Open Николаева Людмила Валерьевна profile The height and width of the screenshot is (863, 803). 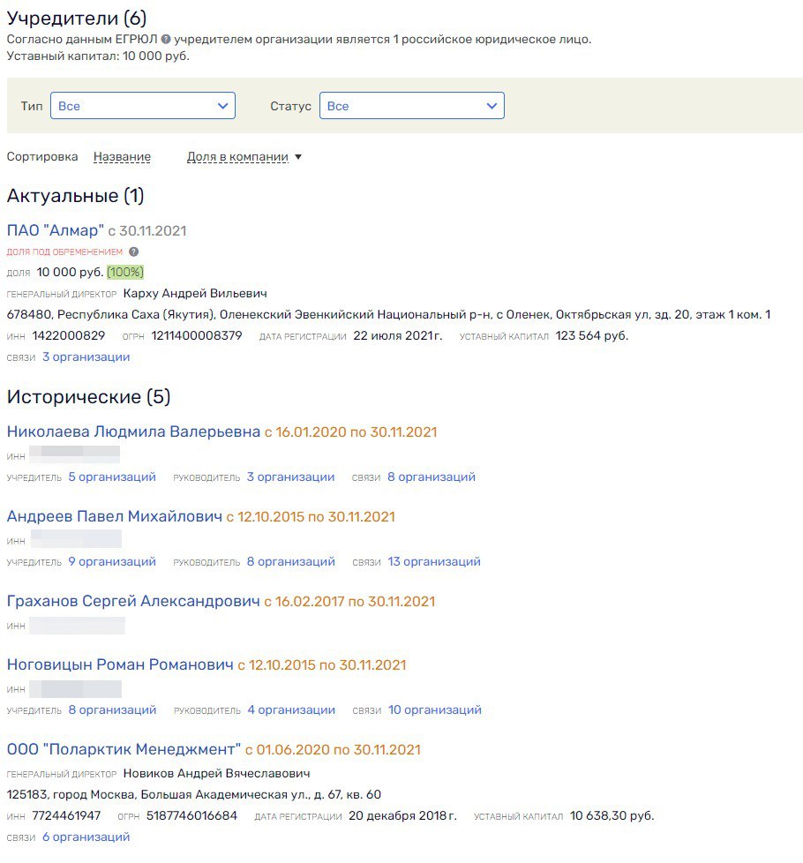pos(133,431)
